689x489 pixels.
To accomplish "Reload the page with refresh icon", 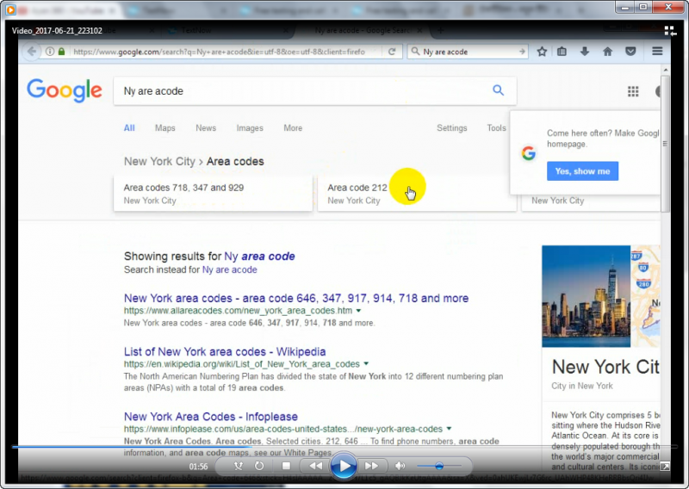I will point(392,52).
